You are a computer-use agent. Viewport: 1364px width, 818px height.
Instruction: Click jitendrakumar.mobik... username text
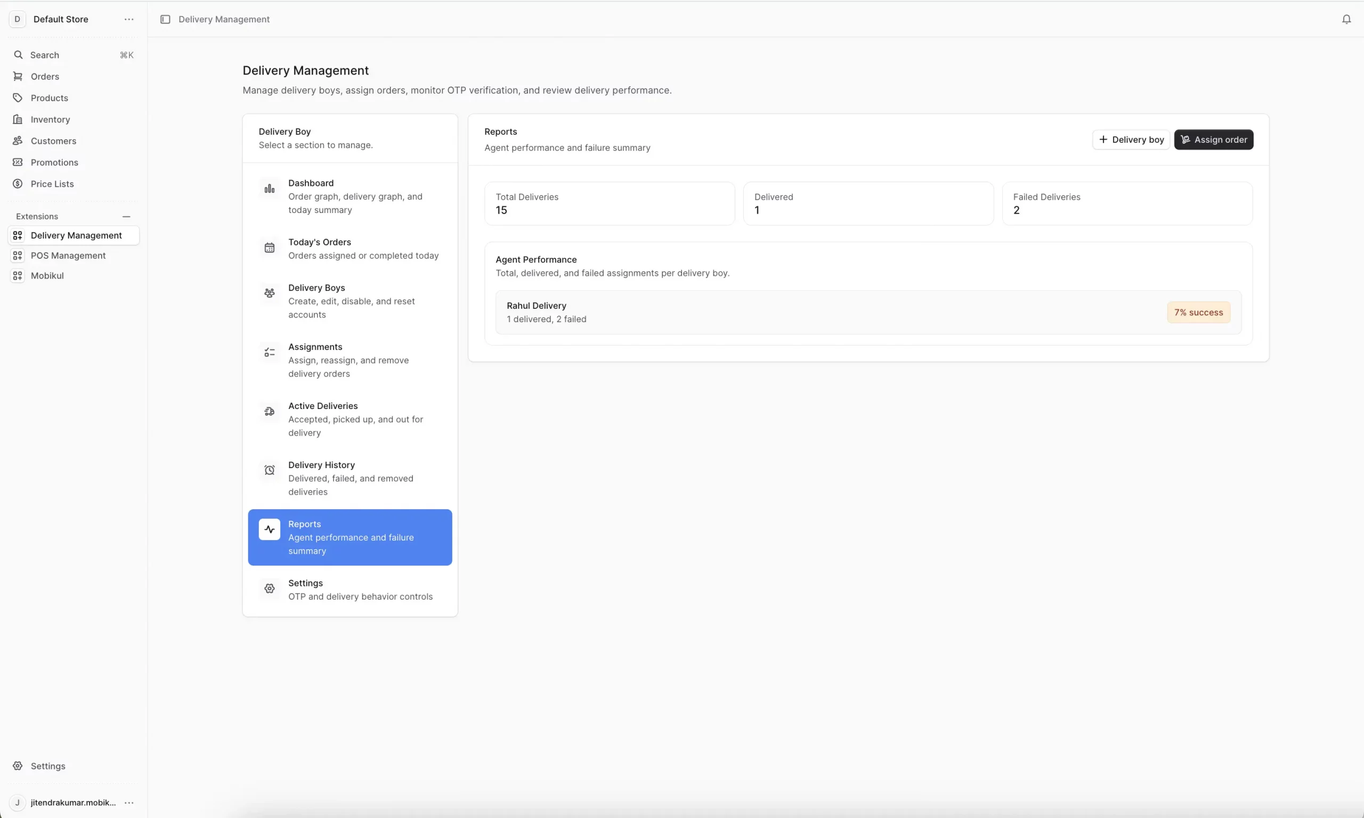74,803
